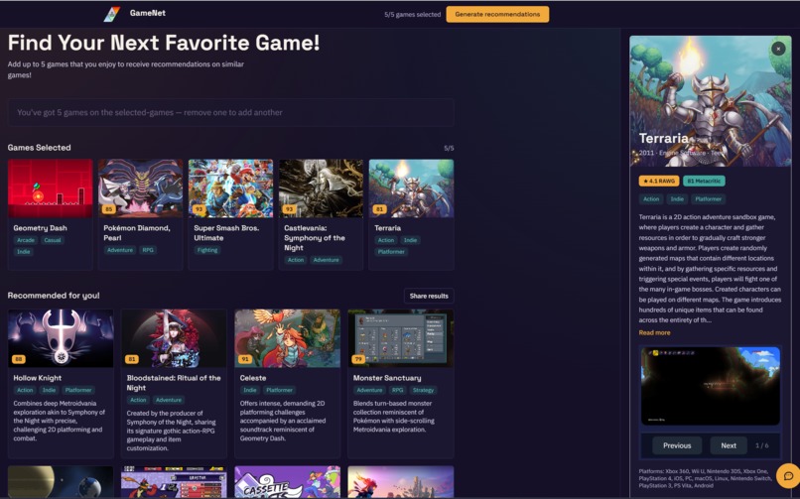The image size is (800, 499).
Task: Click Platformer tag on Hollow Knight
Action: tap(78, 390)
